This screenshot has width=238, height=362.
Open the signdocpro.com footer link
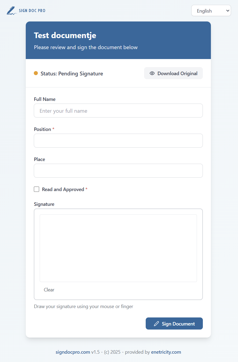coord(73,352)
